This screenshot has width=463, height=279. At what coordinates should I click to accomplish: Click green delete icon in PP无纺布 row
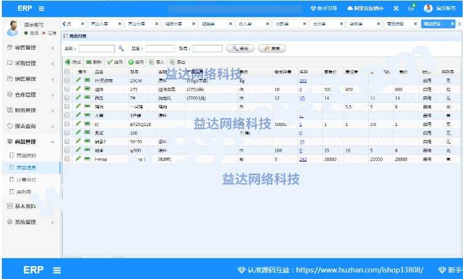(87, 80)
